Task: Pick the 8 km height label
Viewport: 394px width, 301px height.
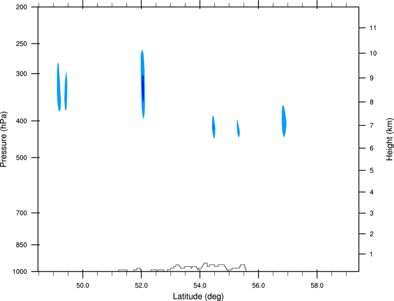Action: click(371, 102)
